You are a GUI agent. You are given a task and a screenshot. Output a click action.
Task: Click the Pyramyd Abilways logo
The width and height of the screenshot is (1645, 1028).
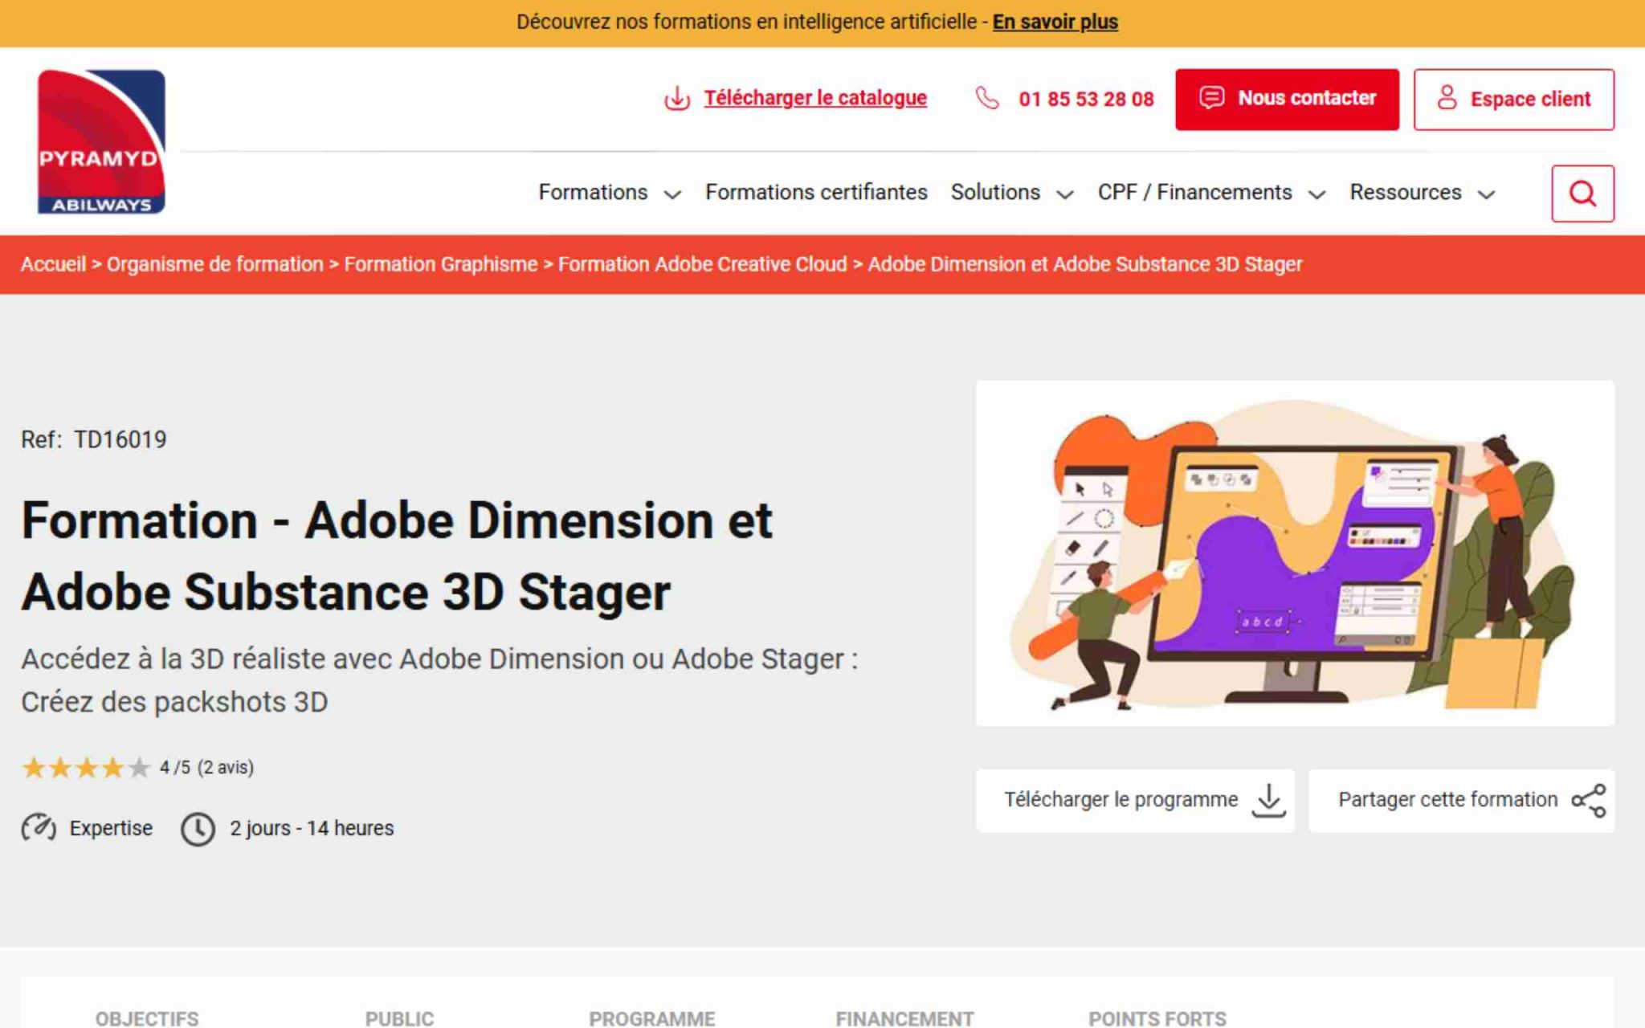point(101,141)
